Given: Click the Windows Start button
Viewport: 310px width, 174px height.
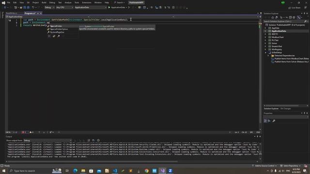Looking at the screenshot, I should pos(3,171).
